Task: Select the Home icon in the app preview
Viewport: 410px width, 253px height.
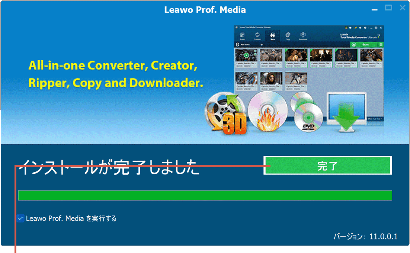Action: tap(243, 34)
